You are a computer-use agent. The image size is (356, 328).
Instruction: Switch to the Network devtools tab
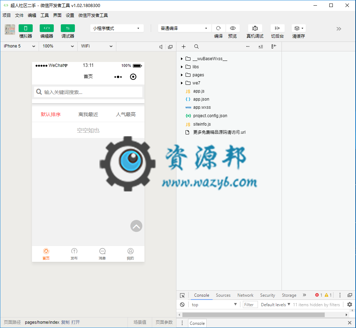coord(245,295)
